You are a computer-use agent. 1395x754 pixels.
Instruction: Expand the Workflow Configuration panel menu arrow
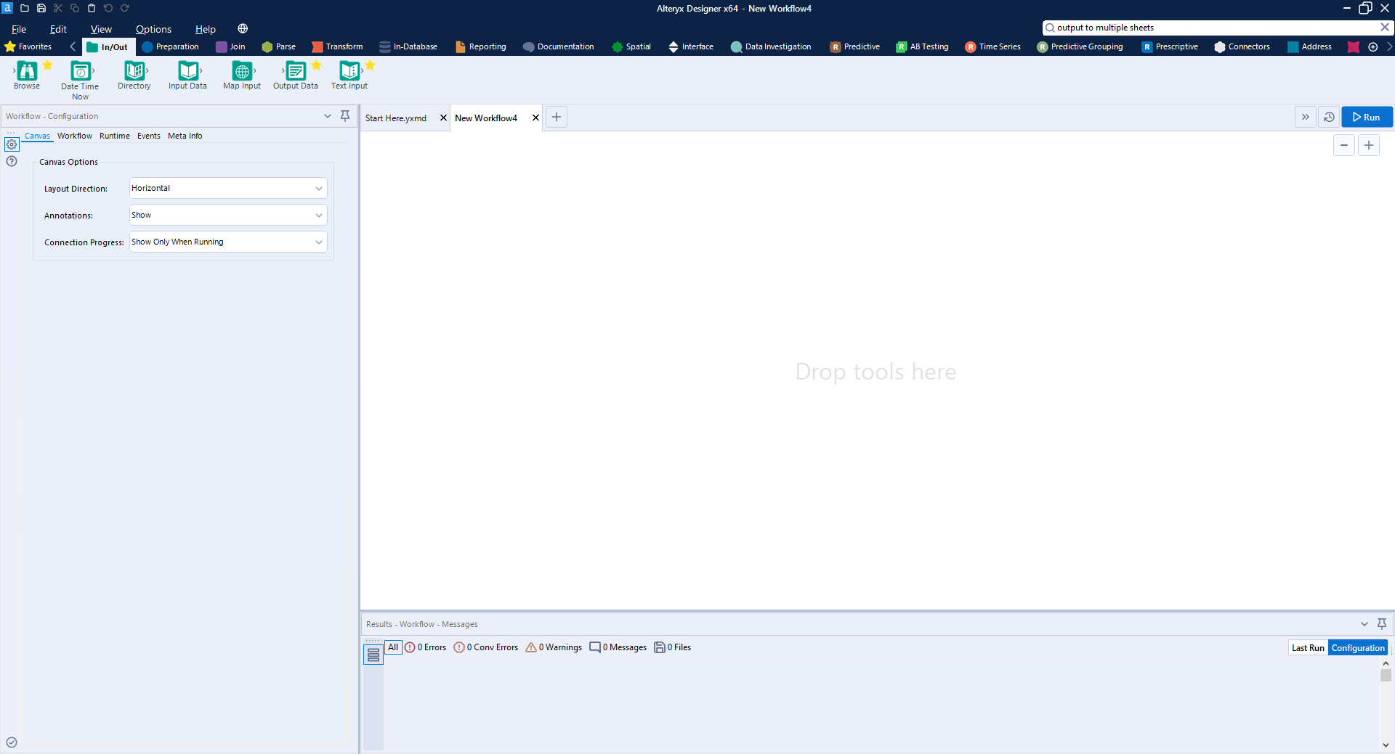click(328, 116)
